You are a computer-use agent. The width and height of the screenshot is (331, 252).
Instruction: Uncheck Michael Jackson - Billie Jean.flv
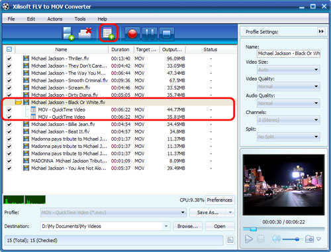pyautogui.click(x=9, y=124)
